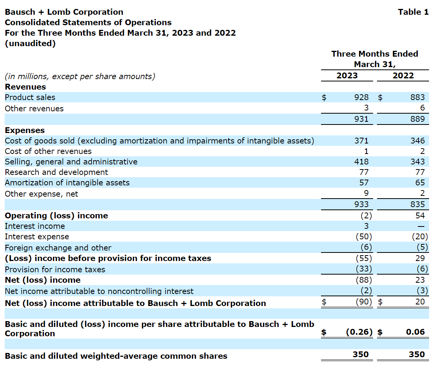This screenshot has width=438, height=370.
Task: Select per share 2022 value 0.06
Action: coord(415,332)
